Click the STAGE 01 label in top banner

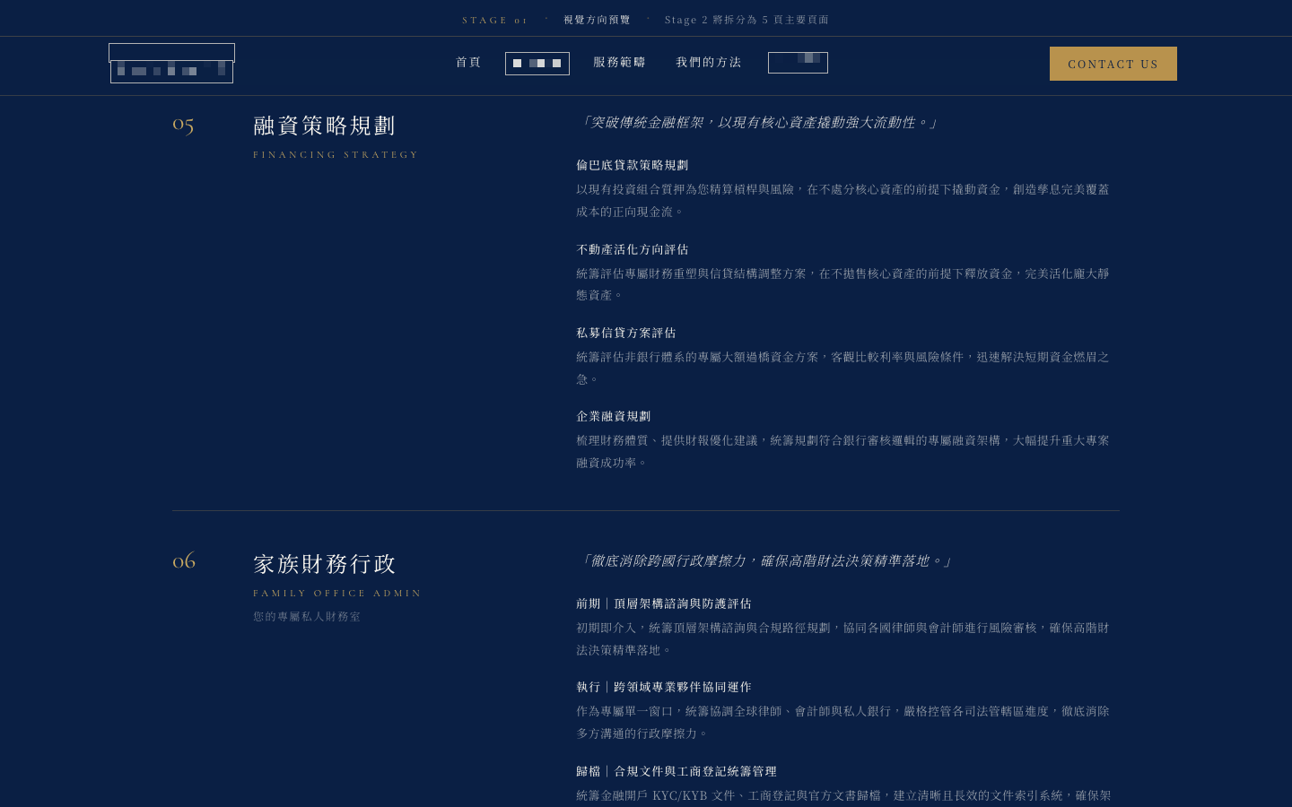coord(495,20)
